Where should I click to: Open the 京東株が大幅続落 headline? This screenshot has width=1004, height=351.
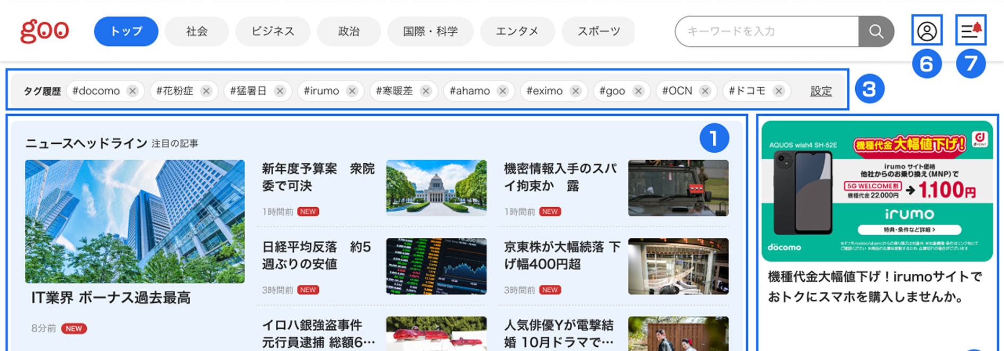click(562, 255)
